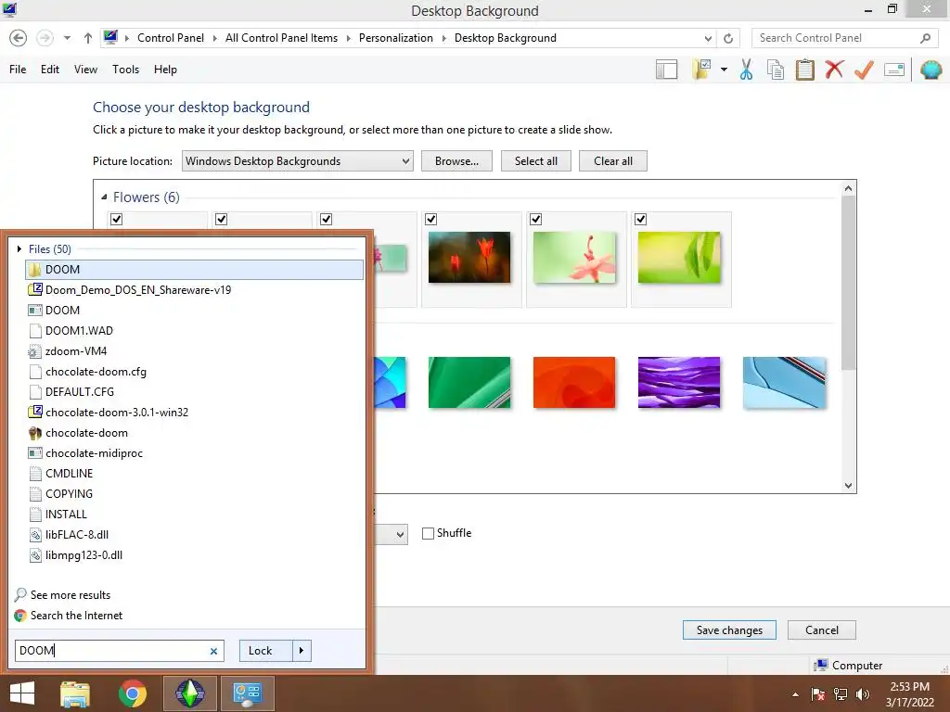Image resolution: width=950 pixels, height=712 pixels.
Task: Click the network tray icon
Action: [841, 694]
